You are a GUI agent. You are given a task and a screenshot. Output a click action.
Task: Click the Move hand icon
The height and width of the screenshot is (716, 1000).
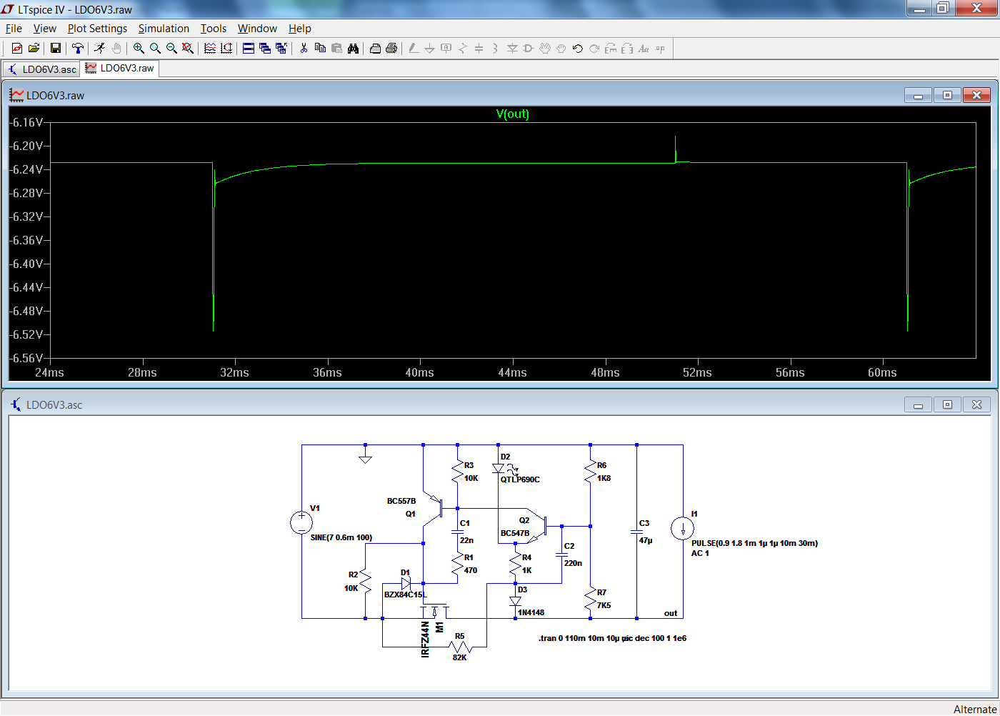click(x=545, y=49)
